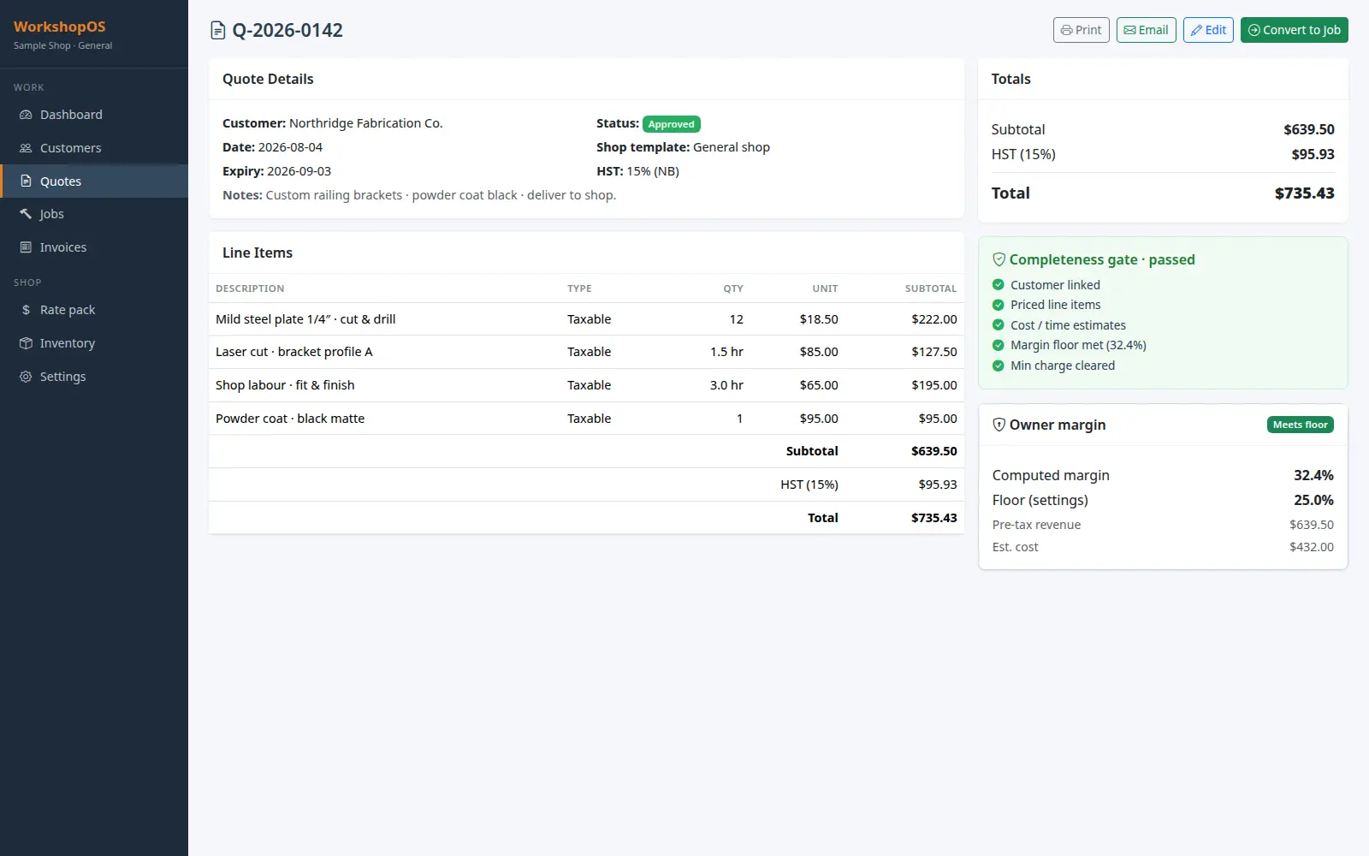Click the expiry date 2026-09-03
The image size is (1369, 856).
(x=299, y=171)
